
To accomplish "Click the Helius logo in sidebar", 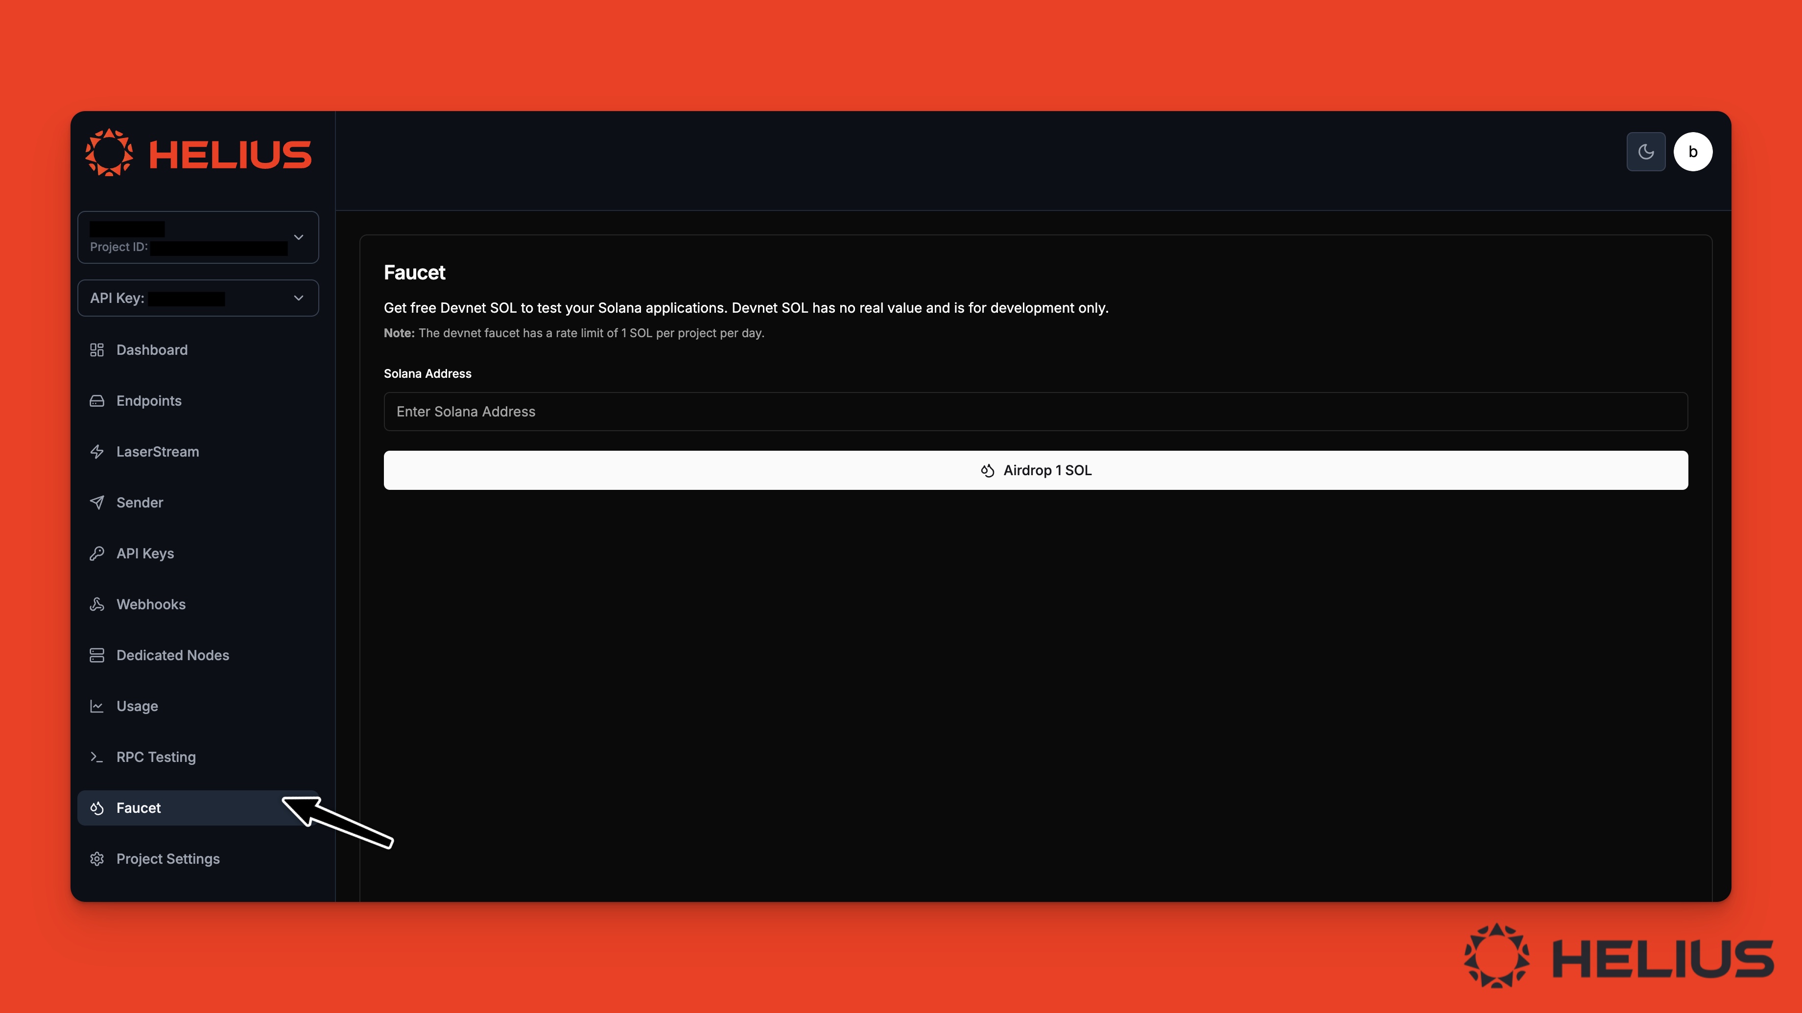I will [x=199, y=153].
